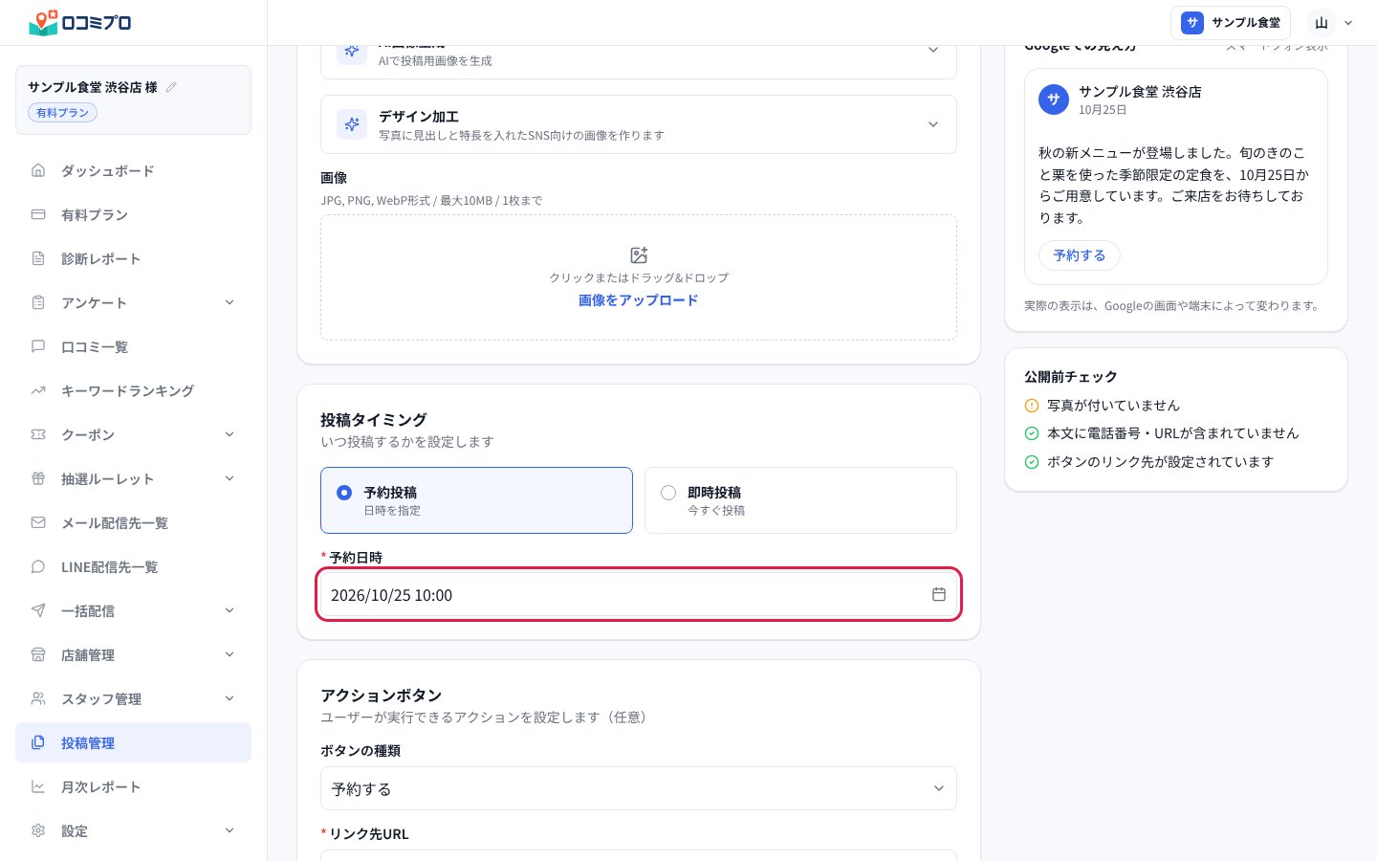Click the gear icon beside 設定
This screenshot has width=1377, height=861.
(38, 830)
